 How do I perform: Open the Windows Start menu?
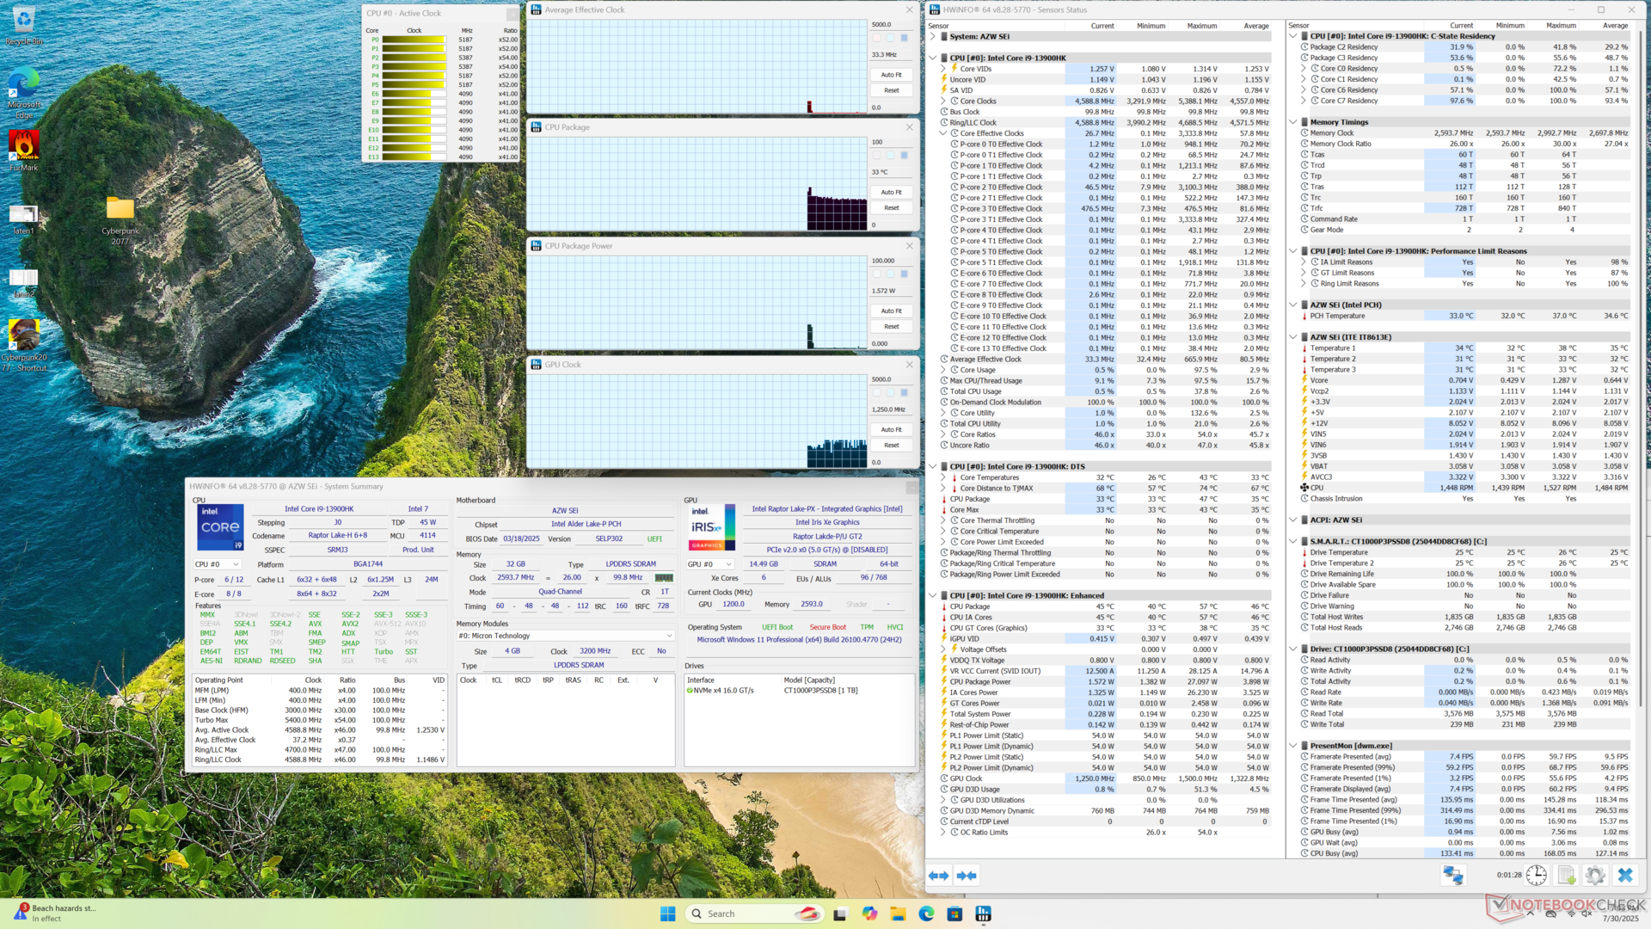point(667,914)
